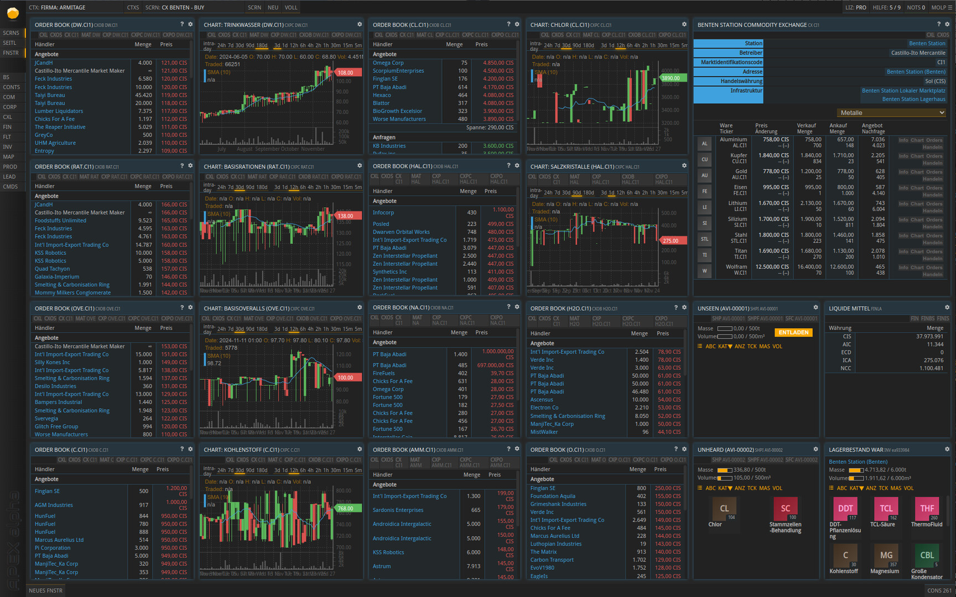This screenshot has height=597, width=956.
Task: Click the CU copper material icon
Action: [x=704, y=159]
